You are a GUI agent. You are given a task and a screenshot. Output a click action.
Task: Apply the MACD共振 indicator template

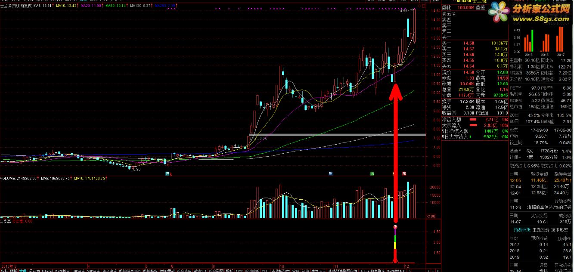[396, 270]
